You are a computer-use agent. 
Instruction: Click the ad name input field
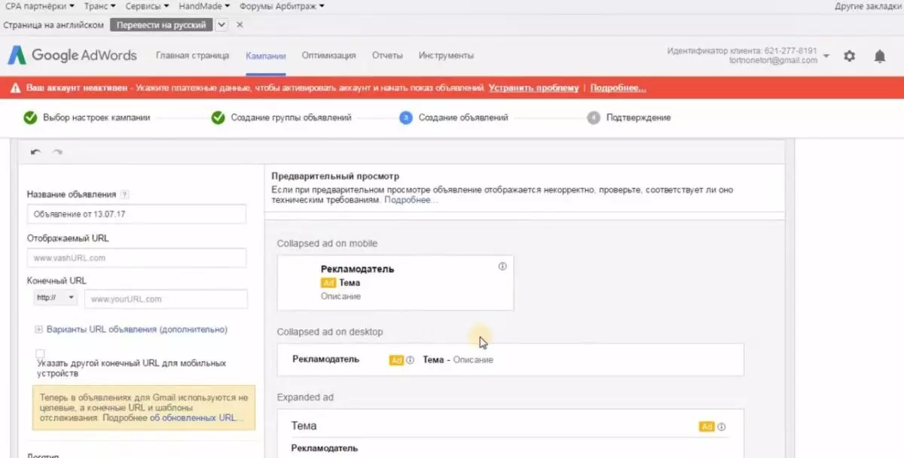pos(136,214)
